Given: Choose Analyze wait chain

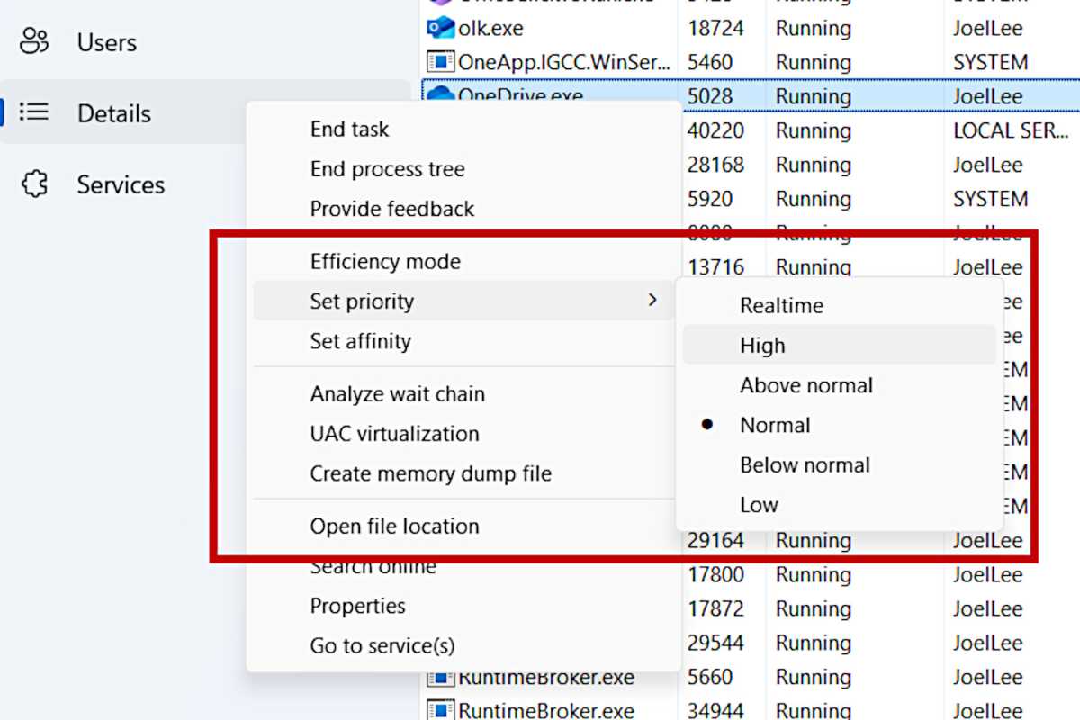Looking at the screenshot, I should coord(397,393).
